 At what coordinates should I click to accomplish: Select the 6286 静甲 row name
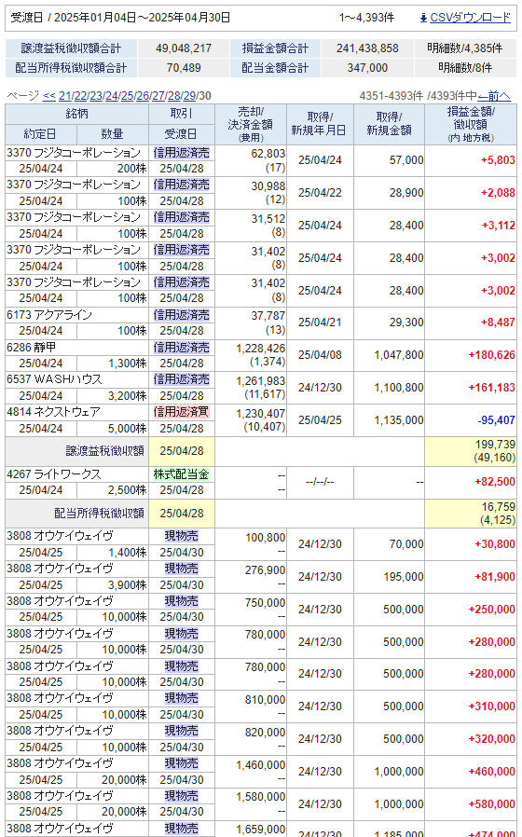pyautogui.click(x=32, y=348)
